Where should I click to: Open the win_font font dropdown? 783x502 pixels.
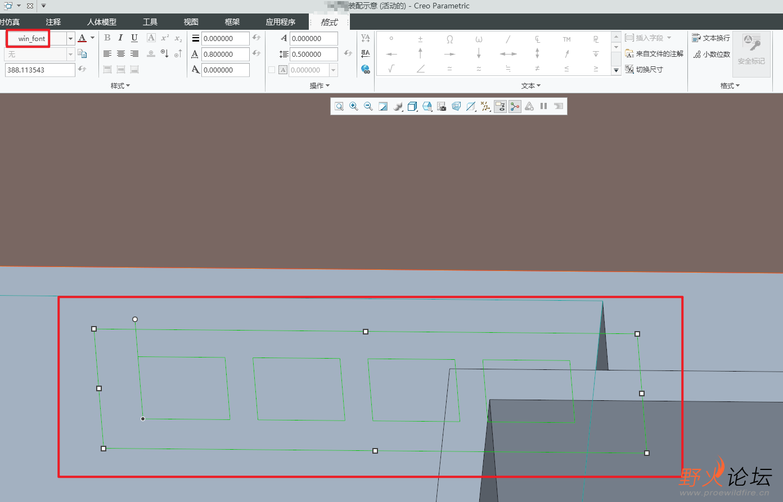point(70,39)
